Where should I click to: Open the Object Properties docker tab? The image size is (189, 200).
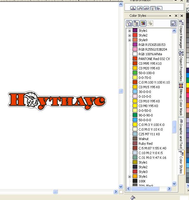pos(181,66)
